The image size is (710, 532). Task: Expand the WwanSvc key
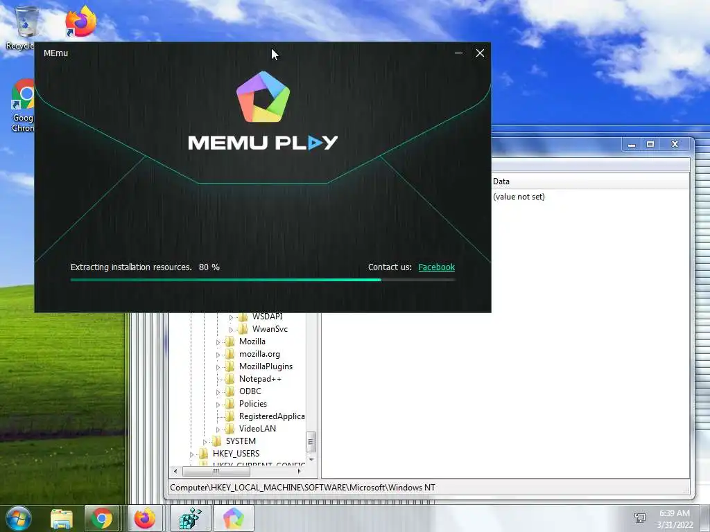point(231,330)
